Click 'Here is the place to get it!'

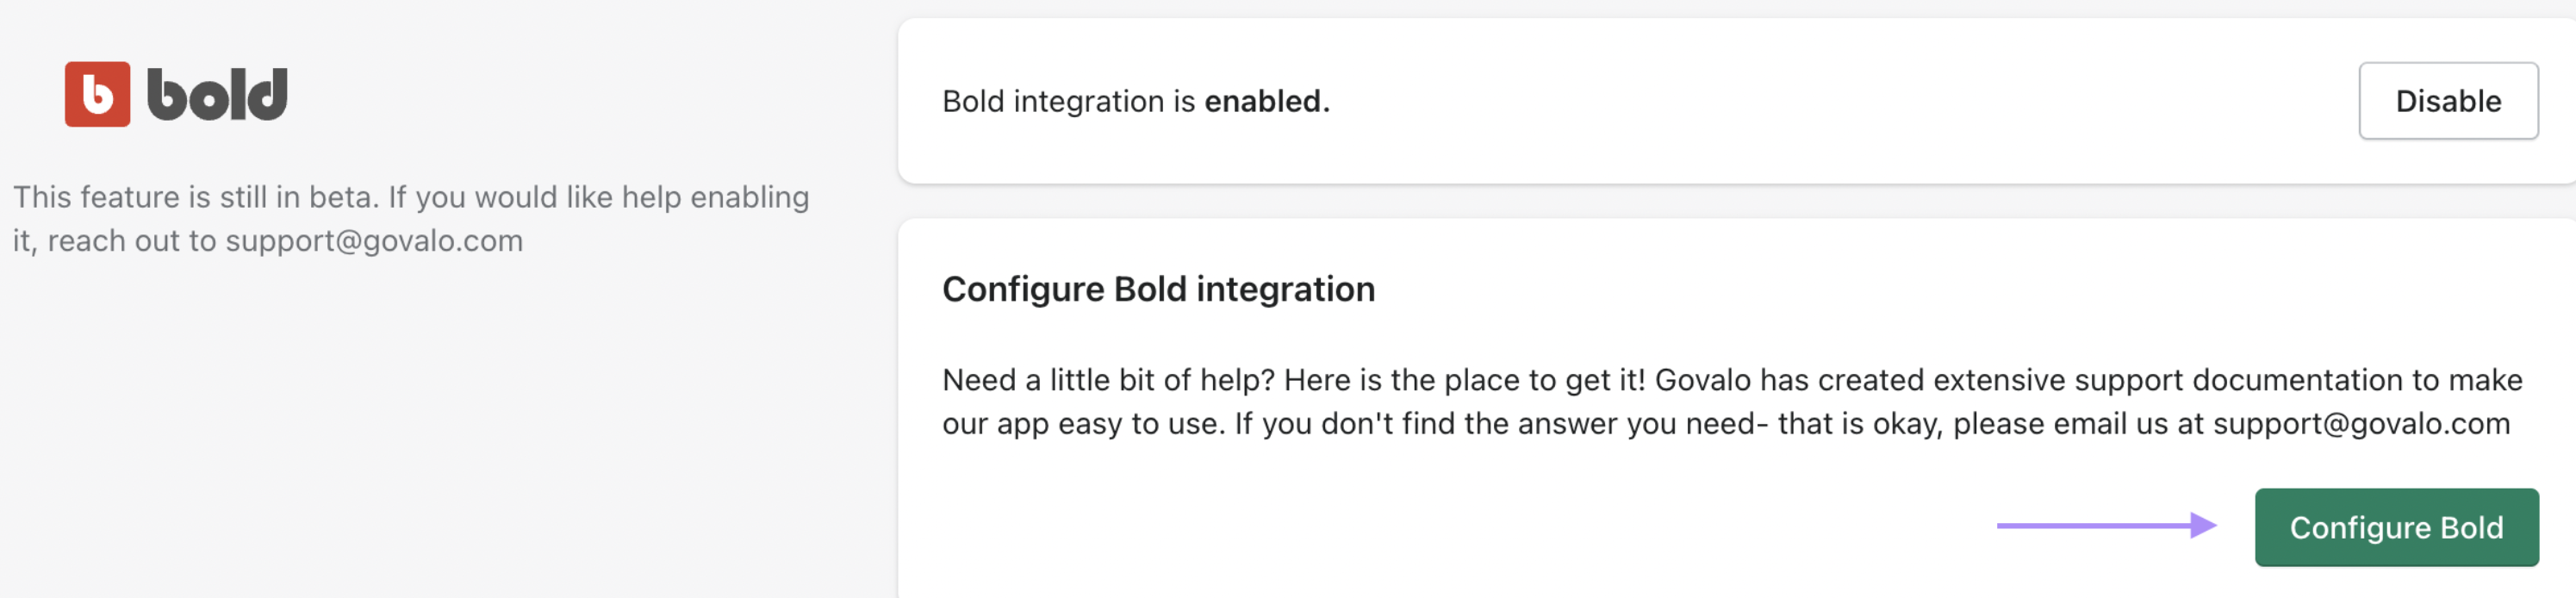click(x=1463, y=380)
